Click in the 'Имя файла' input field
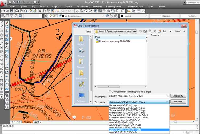The image size is (200, 134). pos(138,96)
